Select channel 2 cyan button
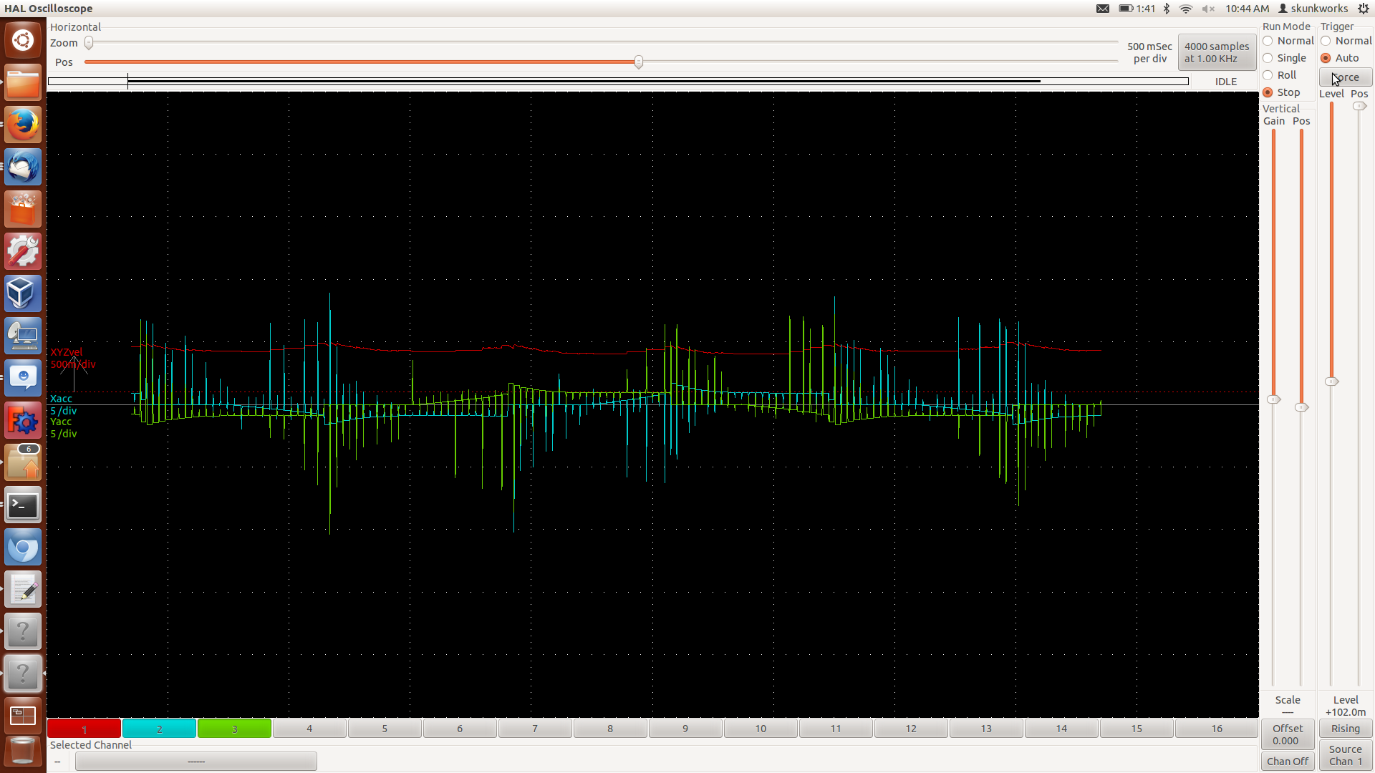 [x=159, y=729]
